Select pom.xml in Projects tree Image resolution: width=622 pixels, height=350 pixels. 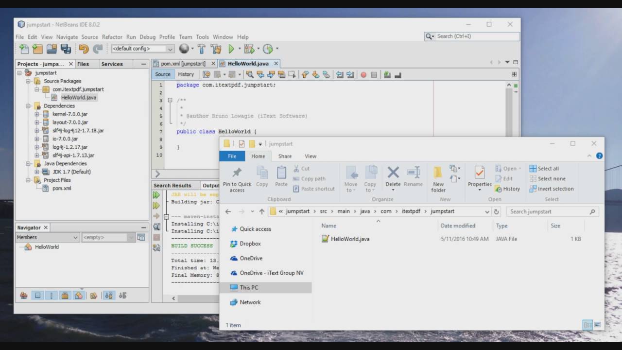[x=62, y=188]
